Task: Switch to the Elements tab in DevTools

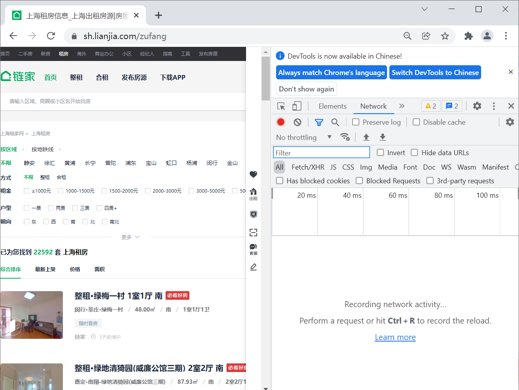Action: (332, 106)
